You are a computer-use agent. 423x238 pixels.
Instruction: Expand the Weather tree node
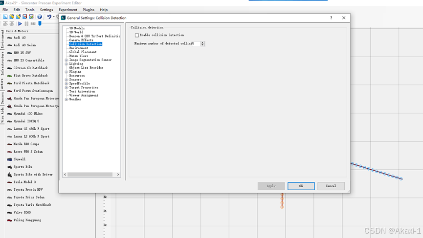tap(67, 99)
